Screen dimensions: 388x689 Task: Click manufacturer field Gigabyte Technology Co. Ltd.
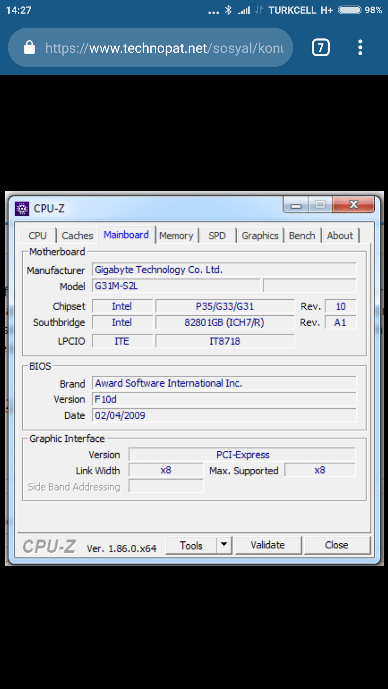(x=224, y=269)
